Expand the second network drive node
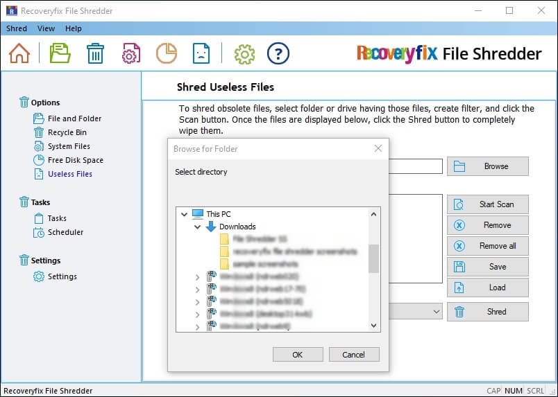This screenshot has width=558, height=397. click(x=197, y=290)
